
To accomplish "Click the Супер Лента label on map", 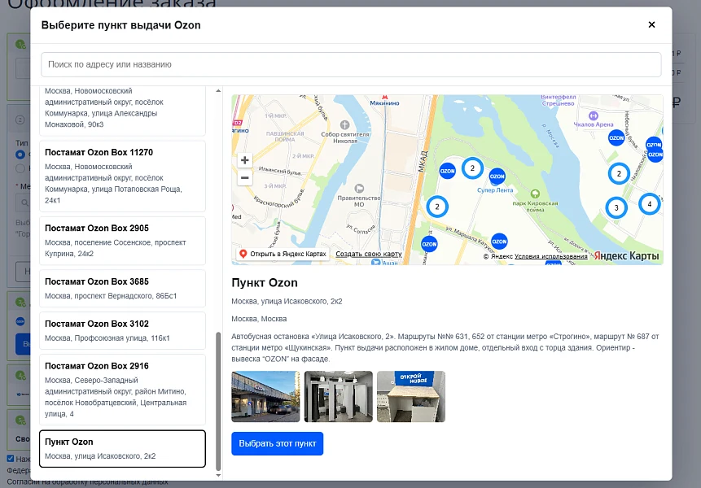I will (x=495, y=190).
